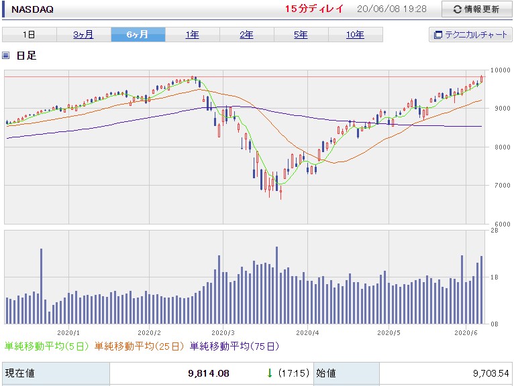Switch to the 5年 period tab
Image resolution: width=514 pixels, height=386 pixels.
(x=301, y=35)
